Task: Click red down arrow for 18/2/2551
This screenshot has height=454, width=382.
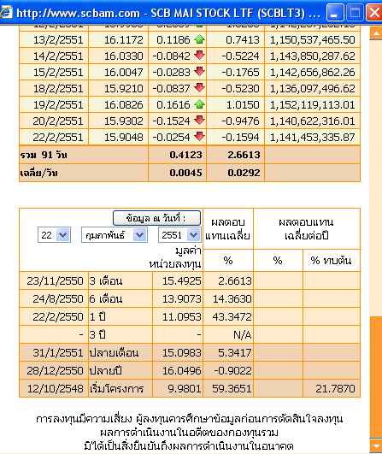Action: tap(199, 87)
